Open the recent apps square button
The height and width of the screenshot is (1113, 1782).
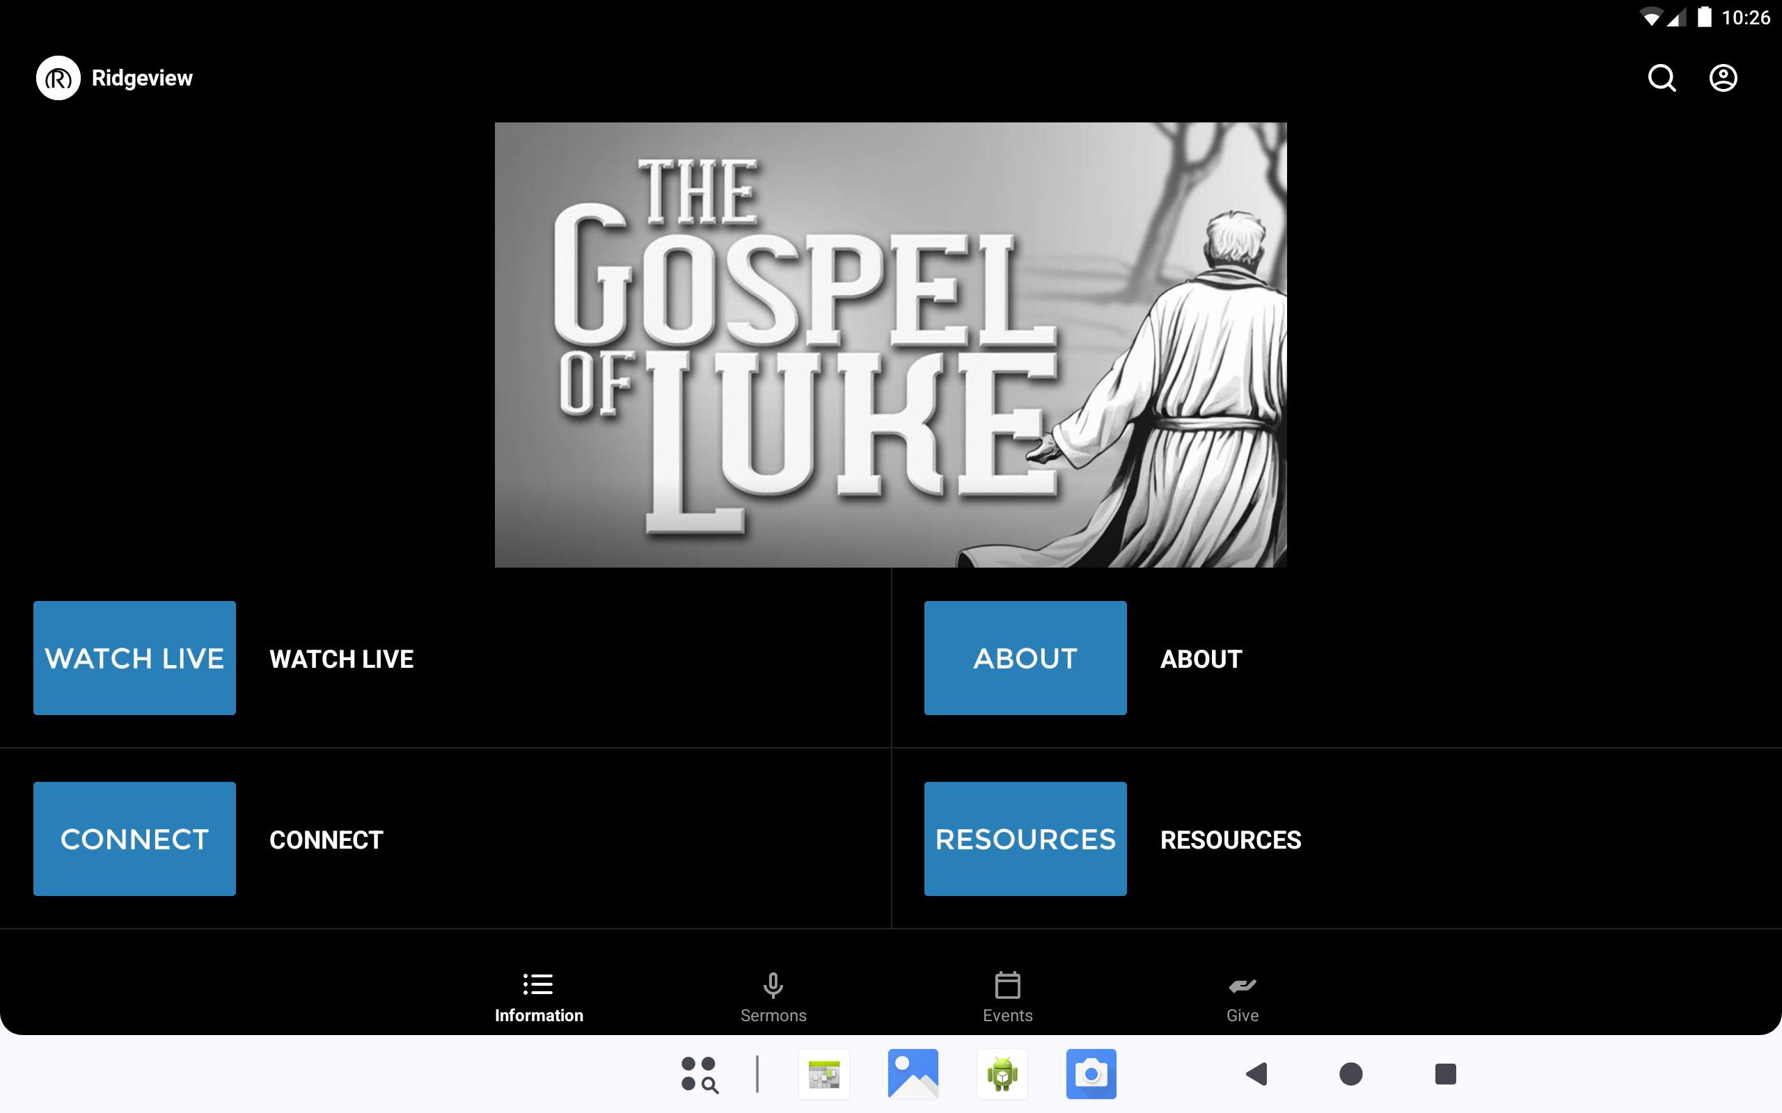click(1445, 1074)
